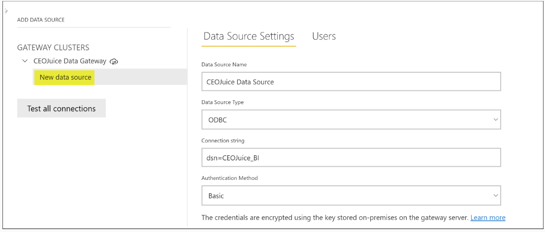Click the Data Source Name label
The image size is (545, 232).
coord(224,64)
